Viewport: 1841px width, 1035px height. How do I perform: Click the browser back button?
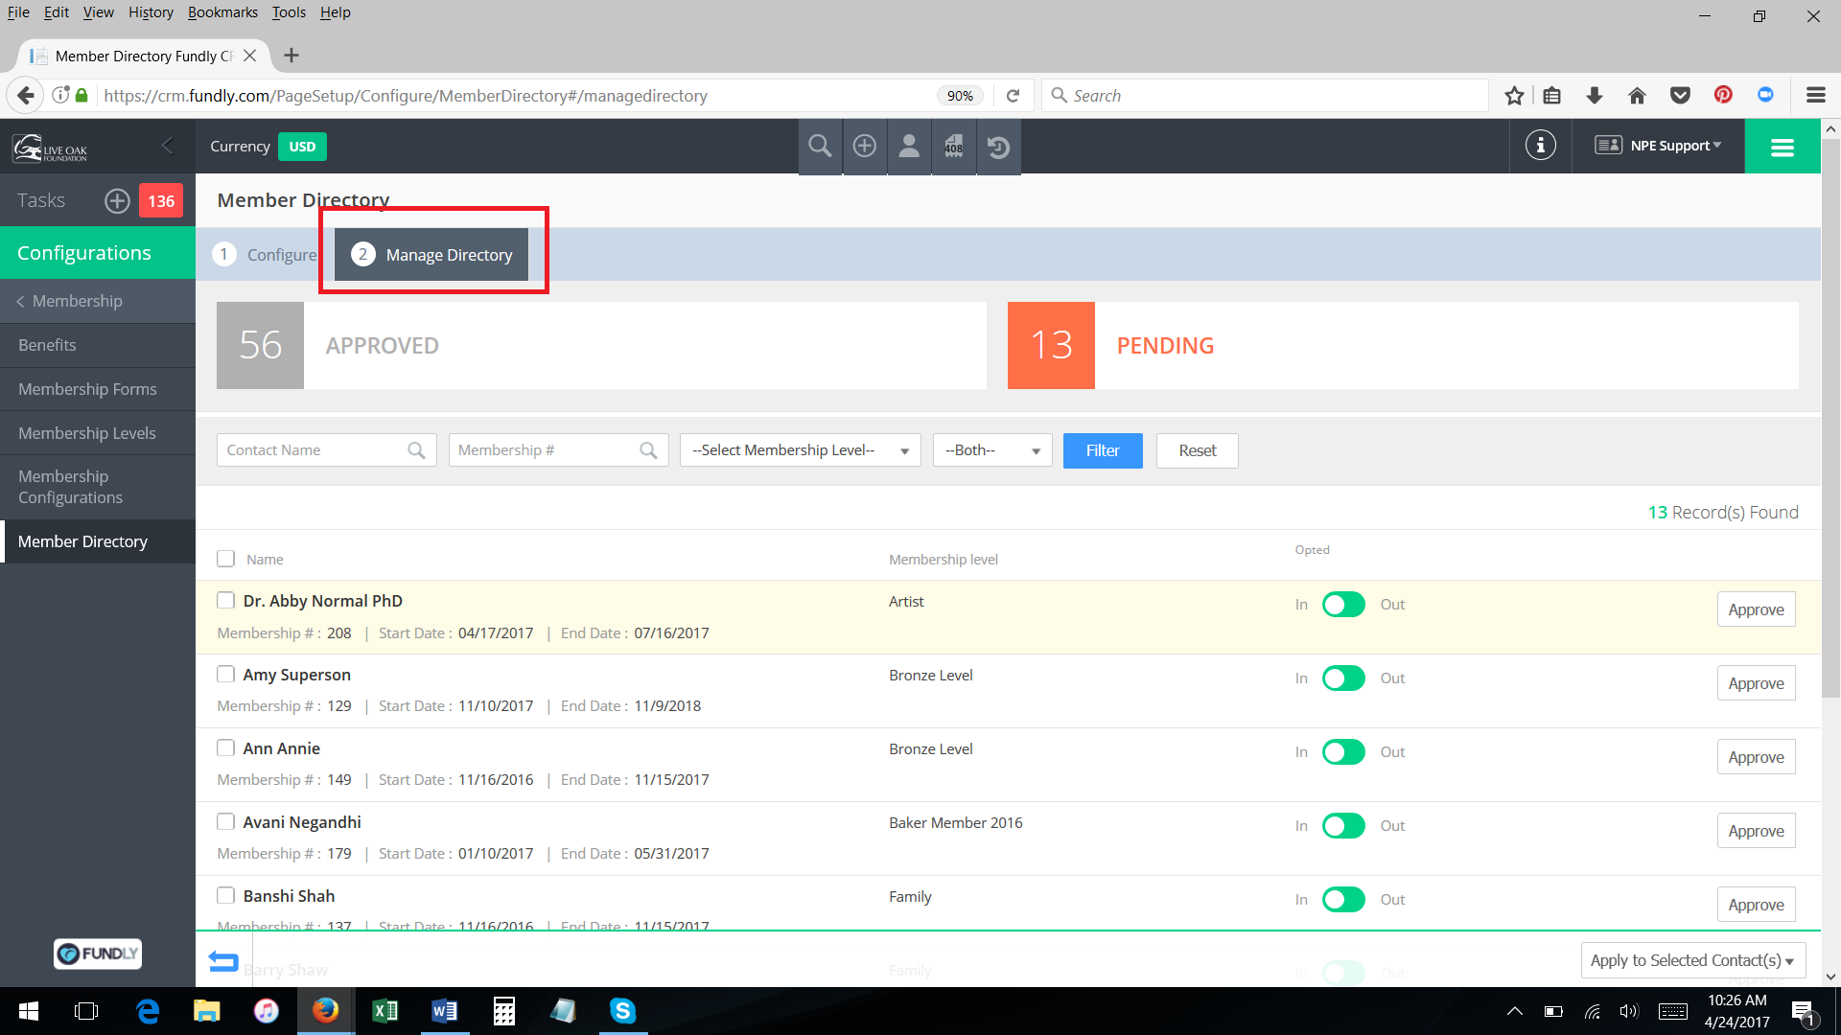pyautogui.click(x=26, y=96)
